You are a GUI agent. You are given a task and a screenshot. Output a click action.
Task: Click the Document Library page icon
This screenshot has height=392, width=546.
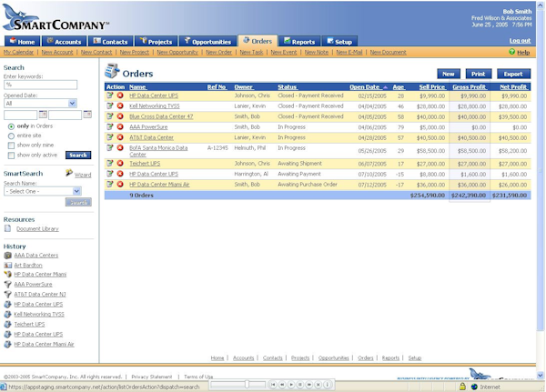pos(7,228)
